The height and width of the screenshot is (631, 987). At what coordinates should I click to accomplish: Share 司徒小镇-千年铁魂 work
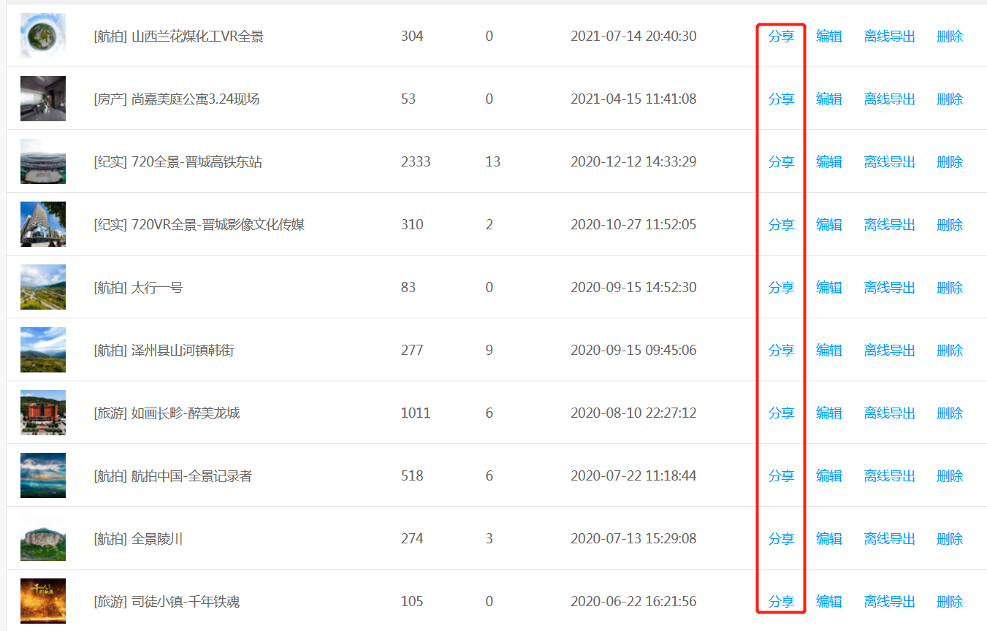coord(781,602)
